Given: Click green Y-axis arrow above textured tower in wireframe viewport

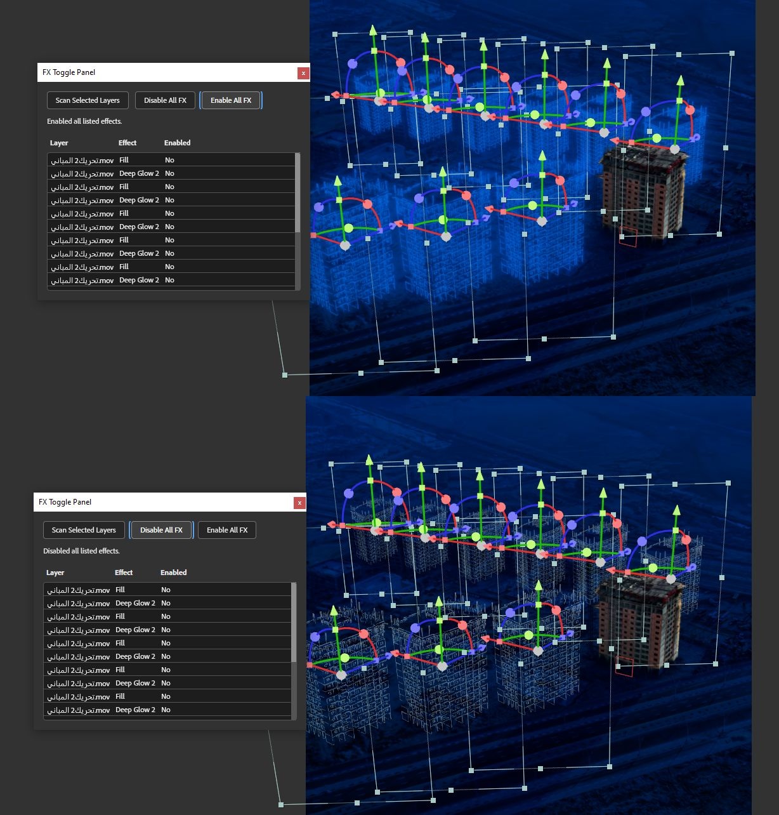Looking at the screenshot, I should pos(676,510).
